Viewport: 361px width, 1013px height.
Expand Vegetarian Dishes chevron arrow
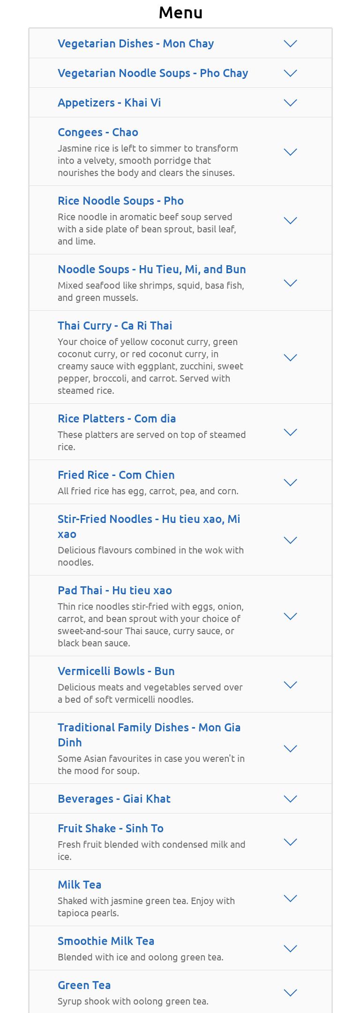(x=290, y=44)
